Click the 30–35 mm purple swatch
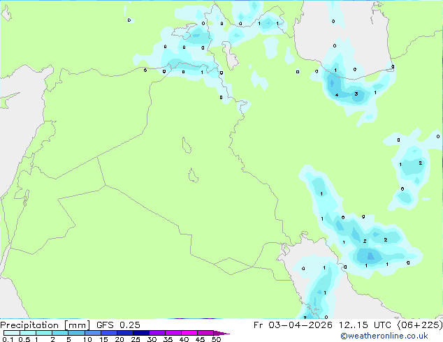This screenshot has height=342, width=443. [157, 333]
